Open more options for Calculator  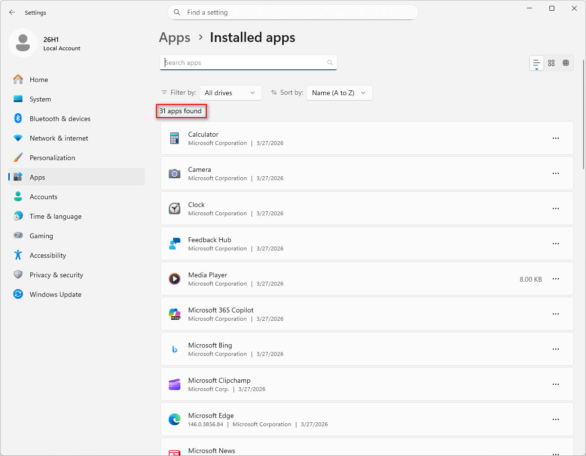(x=555, y=138)
